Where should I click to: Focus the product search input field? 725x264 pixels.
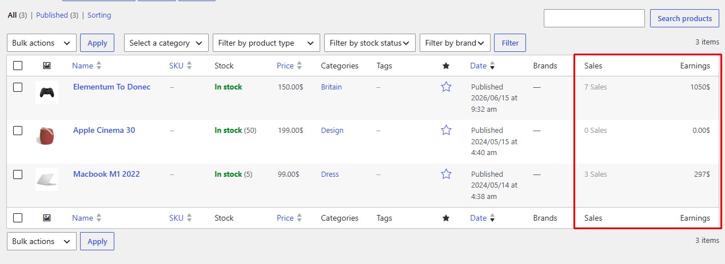(594, 18)
